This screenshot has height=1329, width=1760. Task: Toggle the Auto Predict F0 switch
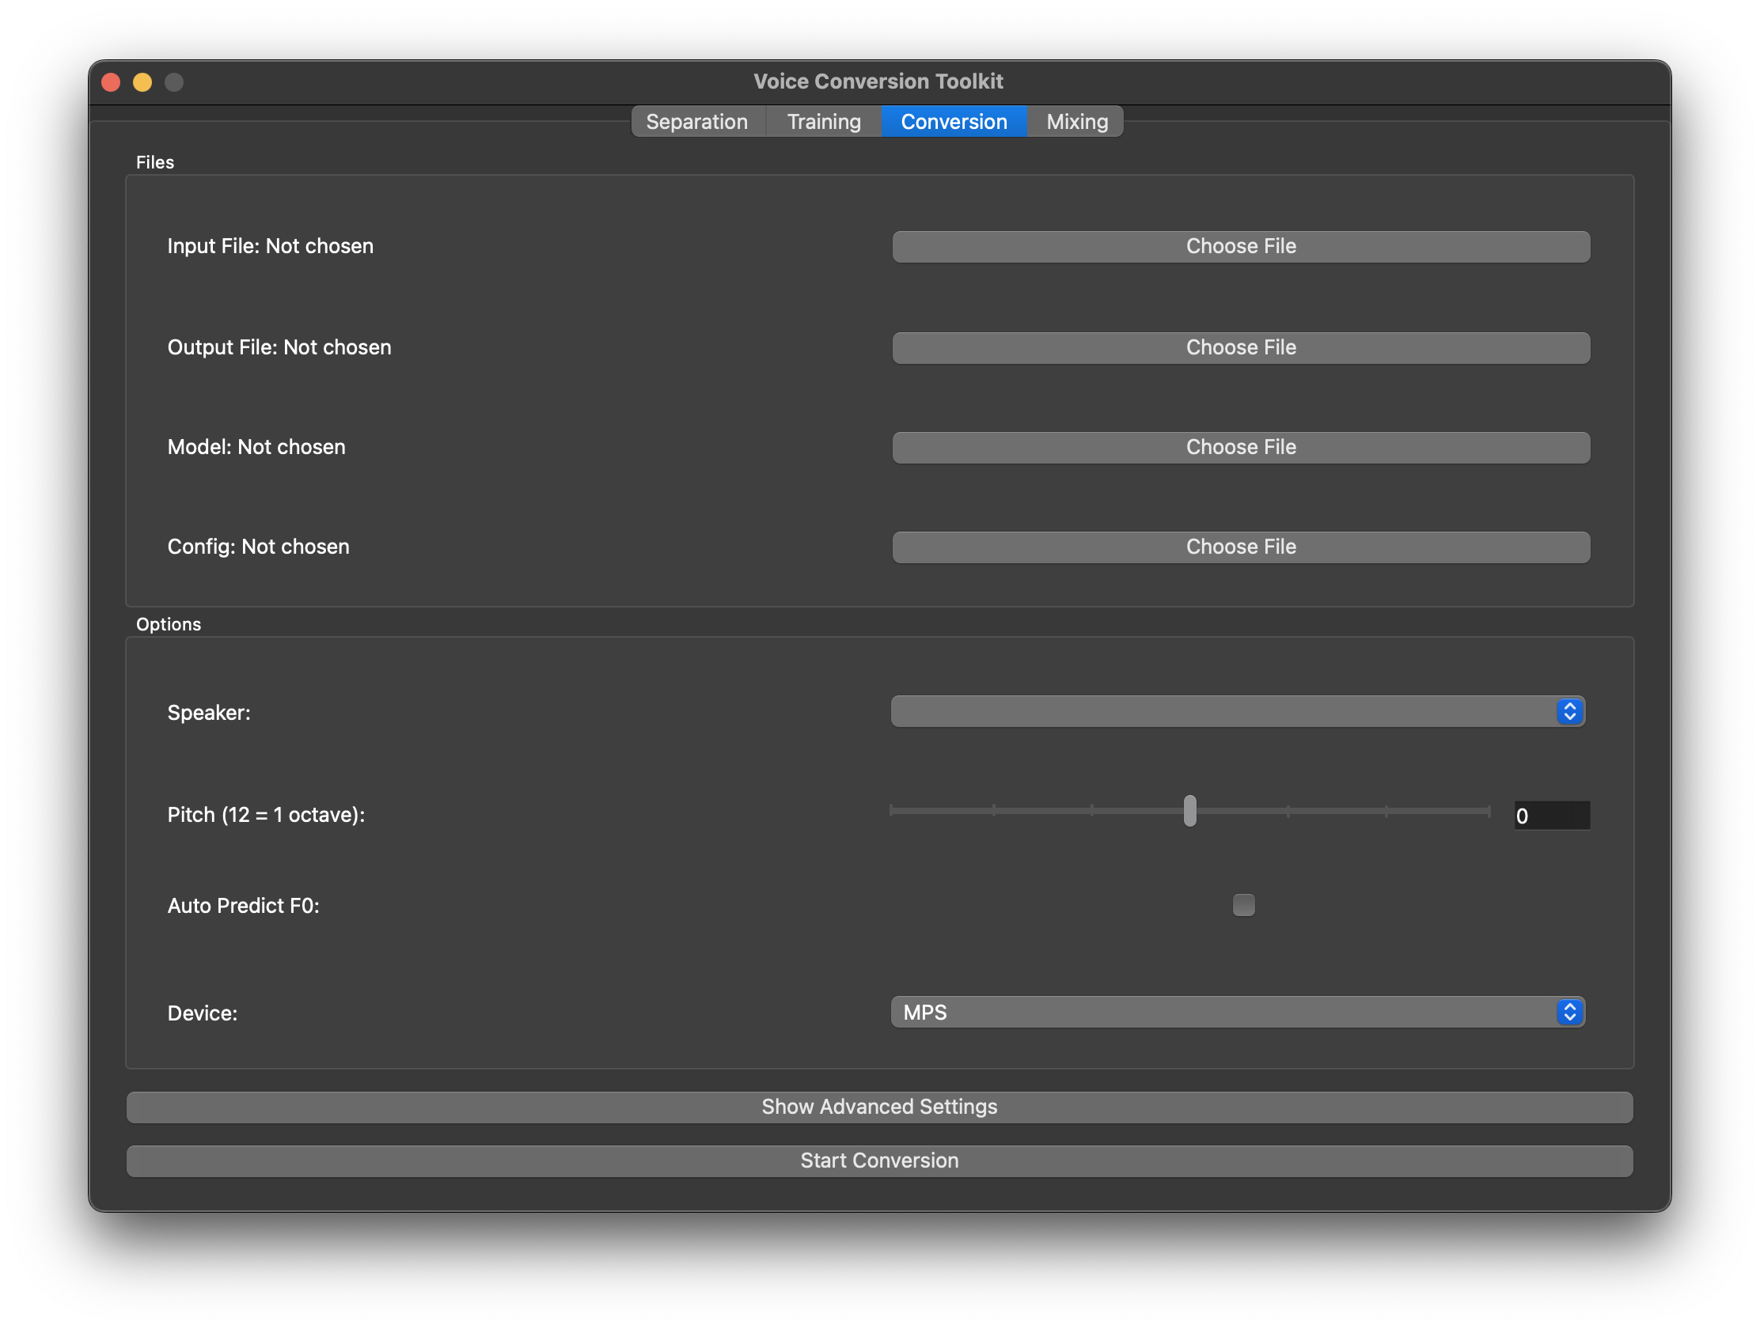pos(1242,905)
